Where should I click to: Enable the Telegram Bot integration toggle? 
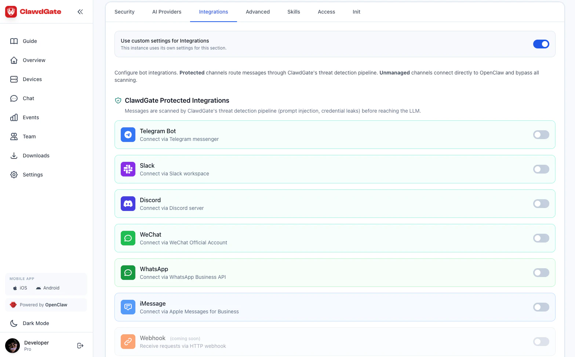pos(541,135)
